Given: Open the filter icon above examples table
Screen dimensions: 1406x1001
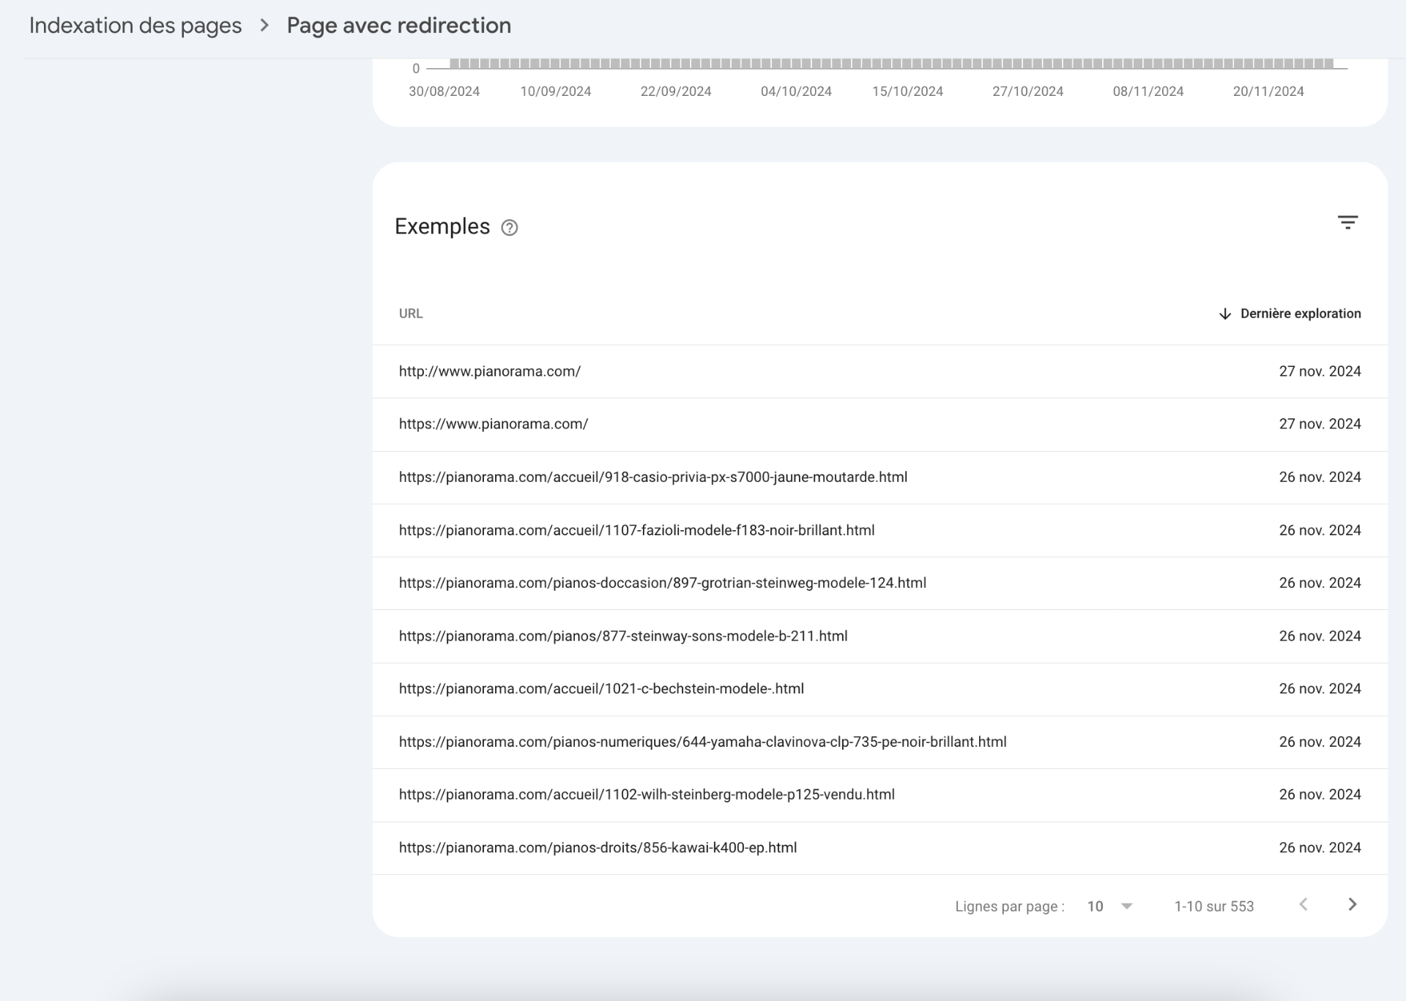Looking at the screenshot, I should pos(1347,223).
